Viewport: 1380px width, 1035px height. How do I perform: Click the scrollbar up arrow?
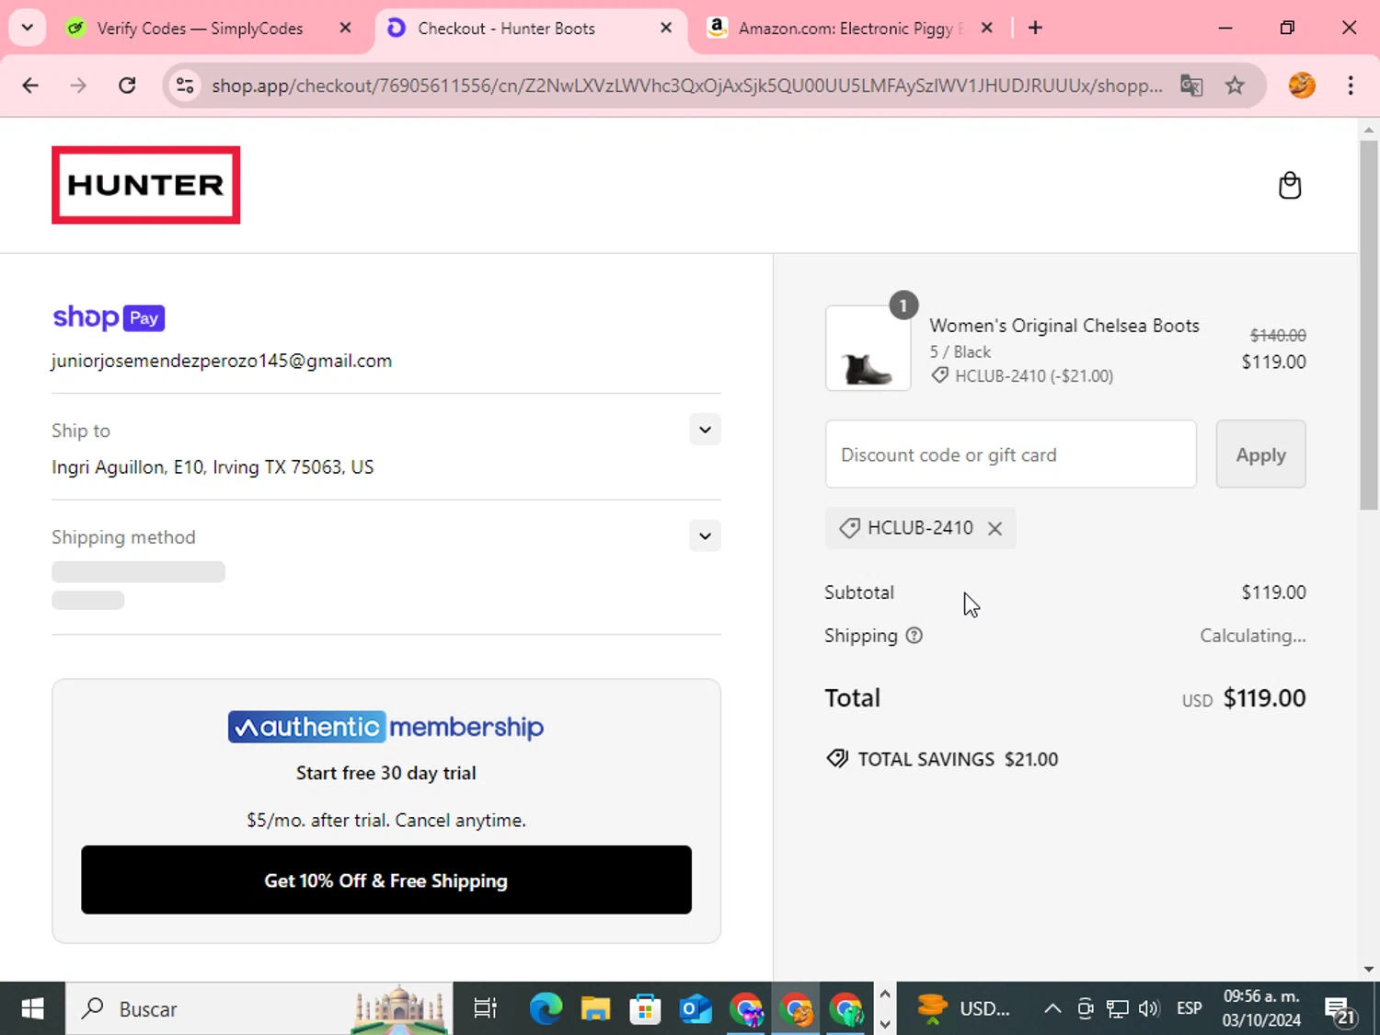[1369, 130]
